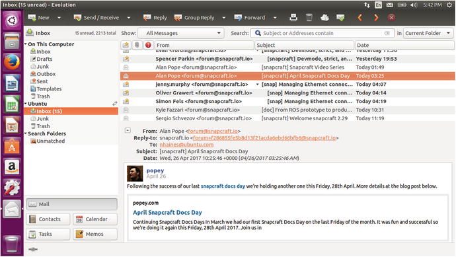Viewport: 456px width, 257px height.
Task: Click the Print icon in toolbar
Action: 293,18
